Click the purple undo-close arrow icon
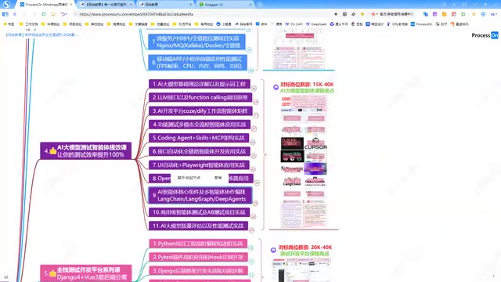 [x=63, y=14]
